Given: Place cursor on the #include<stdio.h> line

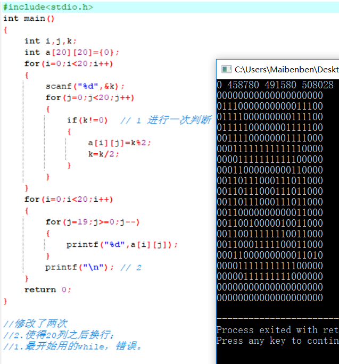Looking at the screenshot, I should click(48, 7).
